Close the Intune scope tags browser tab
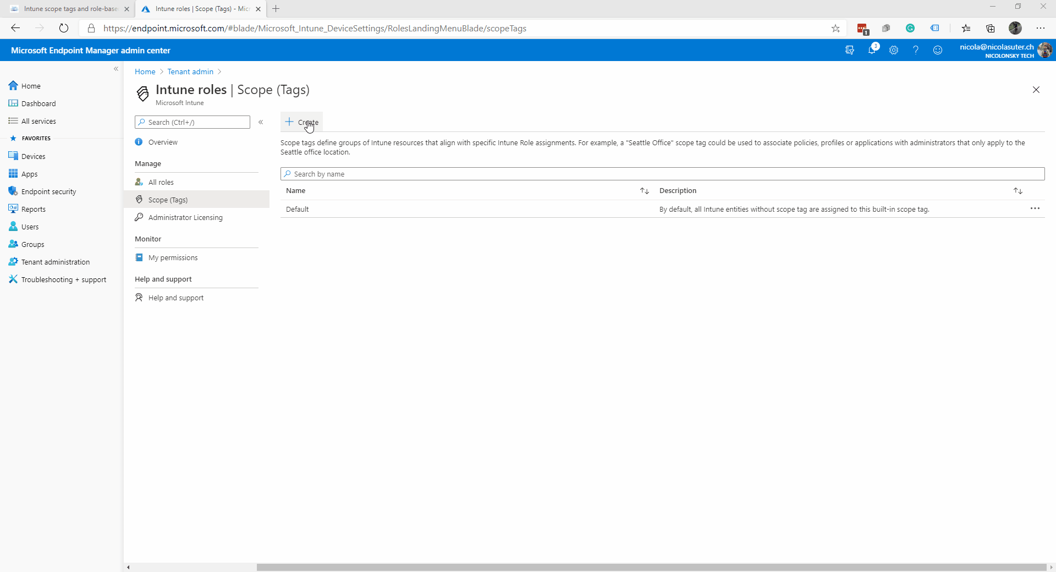 (x=127, y=9)
